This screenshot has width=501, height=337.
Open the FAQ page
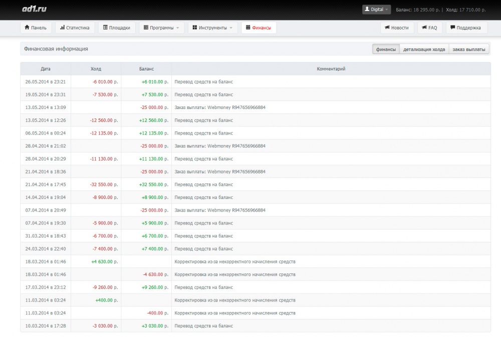click(x=429, y=27)
